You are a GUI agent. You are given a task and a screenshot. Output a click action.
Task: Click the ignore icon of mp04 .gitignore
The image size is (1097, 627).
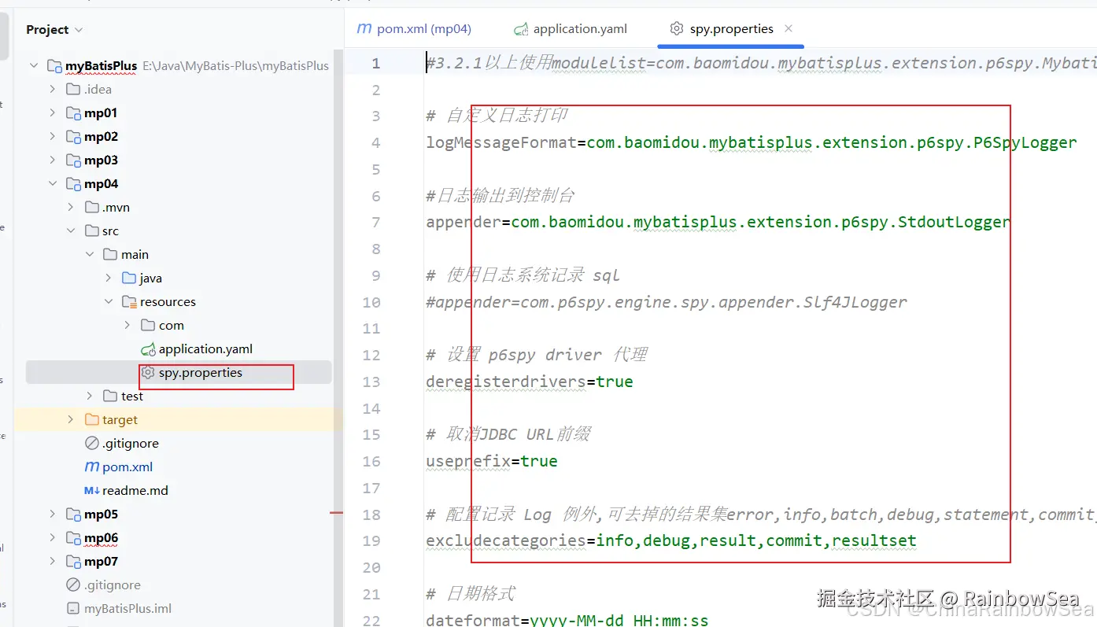[x=91, y=443]
